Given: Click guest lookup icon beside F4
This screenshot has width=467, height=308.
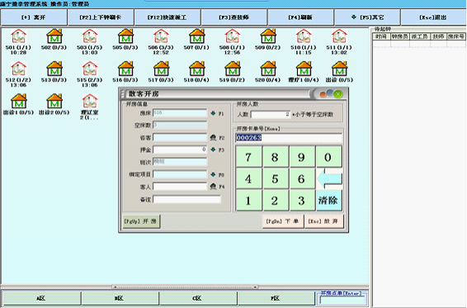Looking at the screenshot, I should 213,187.
